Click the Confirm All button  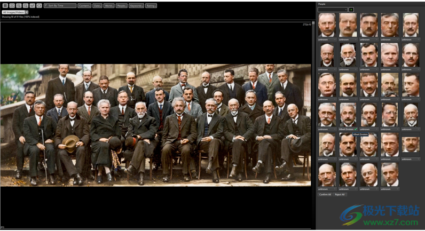pyautogui.click(x=325, y=194)
